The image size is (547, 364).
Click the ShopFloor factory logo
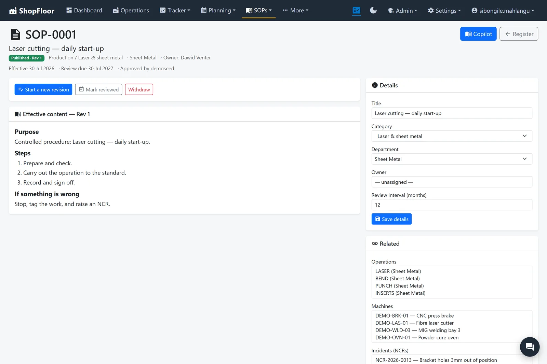click(x=13, y=11)
